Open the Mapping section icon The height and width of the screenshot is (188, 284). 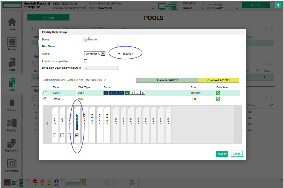coord(12,123)
